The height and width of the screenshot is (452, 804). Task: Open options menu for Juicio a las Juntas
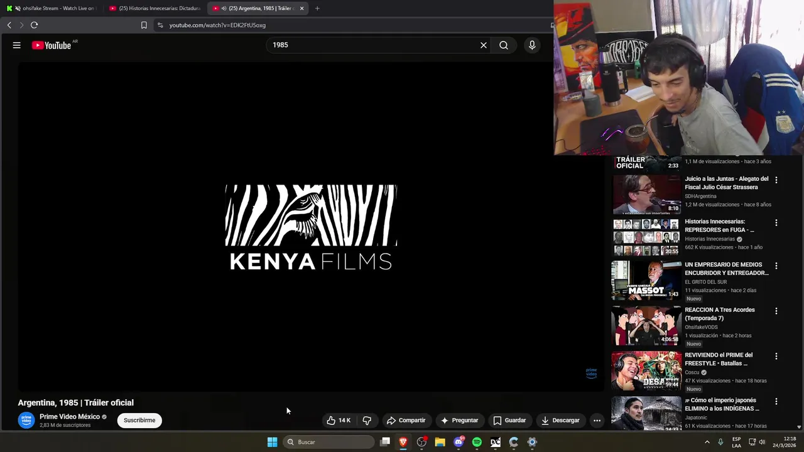[x=776, y=180]
